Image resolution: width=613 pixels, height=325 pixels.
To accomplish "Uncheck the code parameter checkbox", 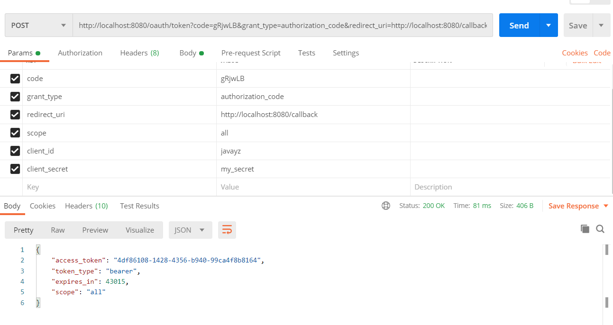I will coord(15,78).
